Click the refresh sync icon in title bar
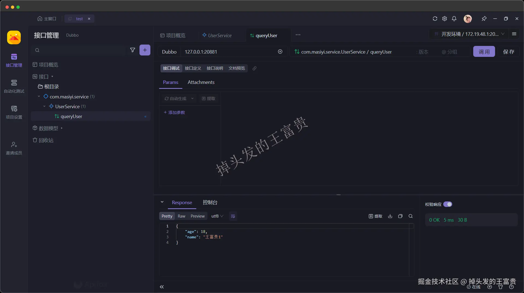The height and width of the screenshot is (293, 524). tap(435, 19)
